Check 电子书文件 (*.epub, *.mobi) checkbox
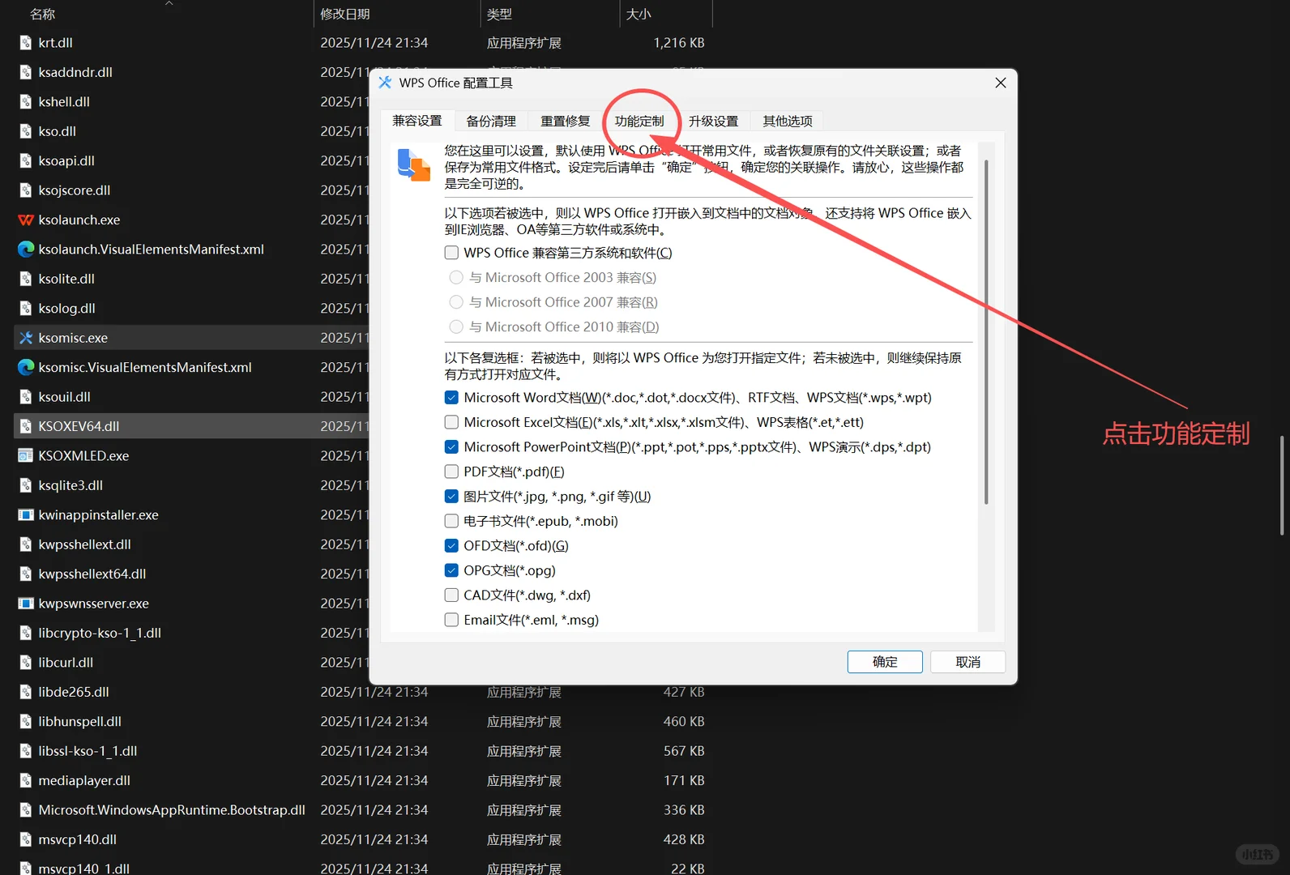Image resolution: width=1290 pixels, height=875 pixels. (x=451, y=521)
